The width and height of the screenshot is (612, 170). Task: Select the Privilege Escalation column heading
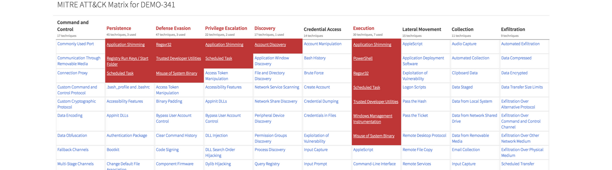[x=226, y=29]
